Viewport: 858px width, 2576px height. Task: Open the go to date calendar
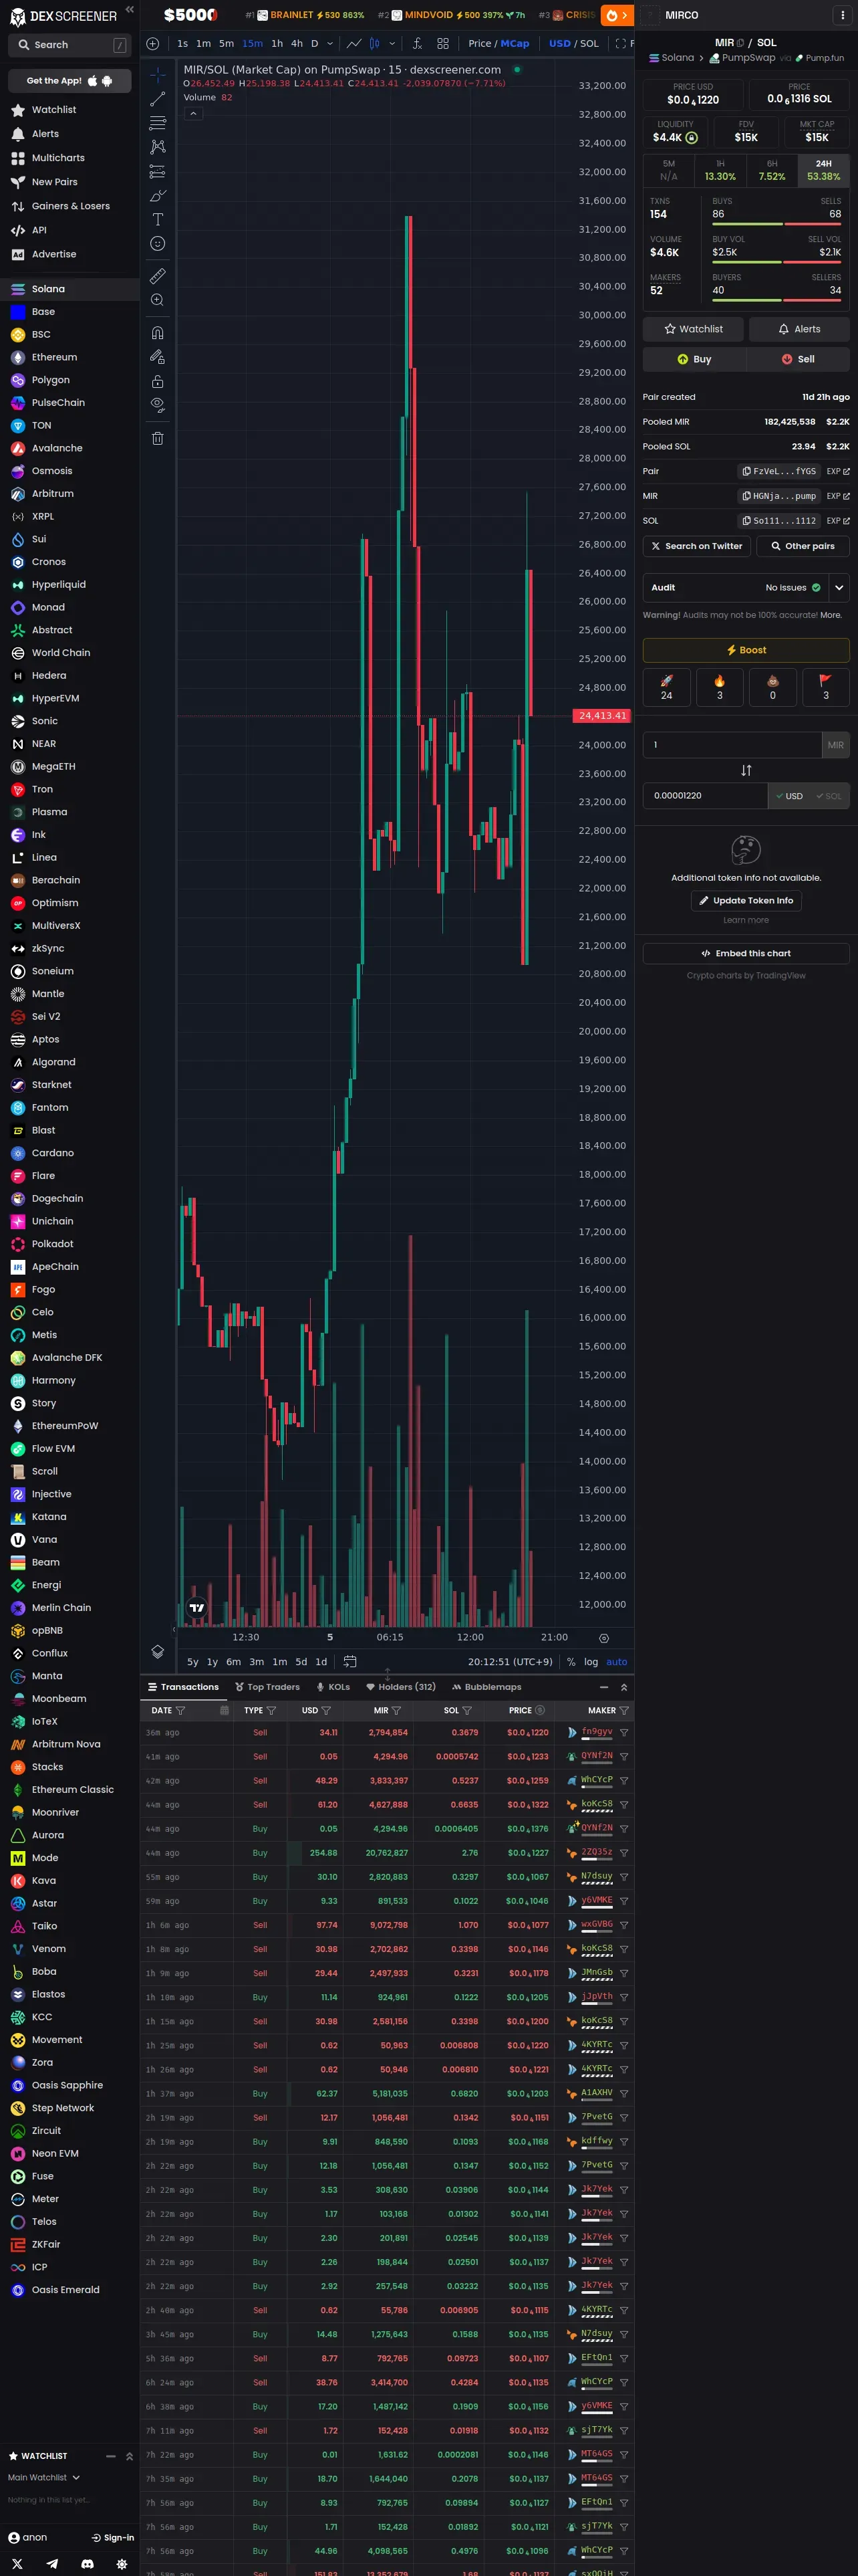tap(351, 1662)
